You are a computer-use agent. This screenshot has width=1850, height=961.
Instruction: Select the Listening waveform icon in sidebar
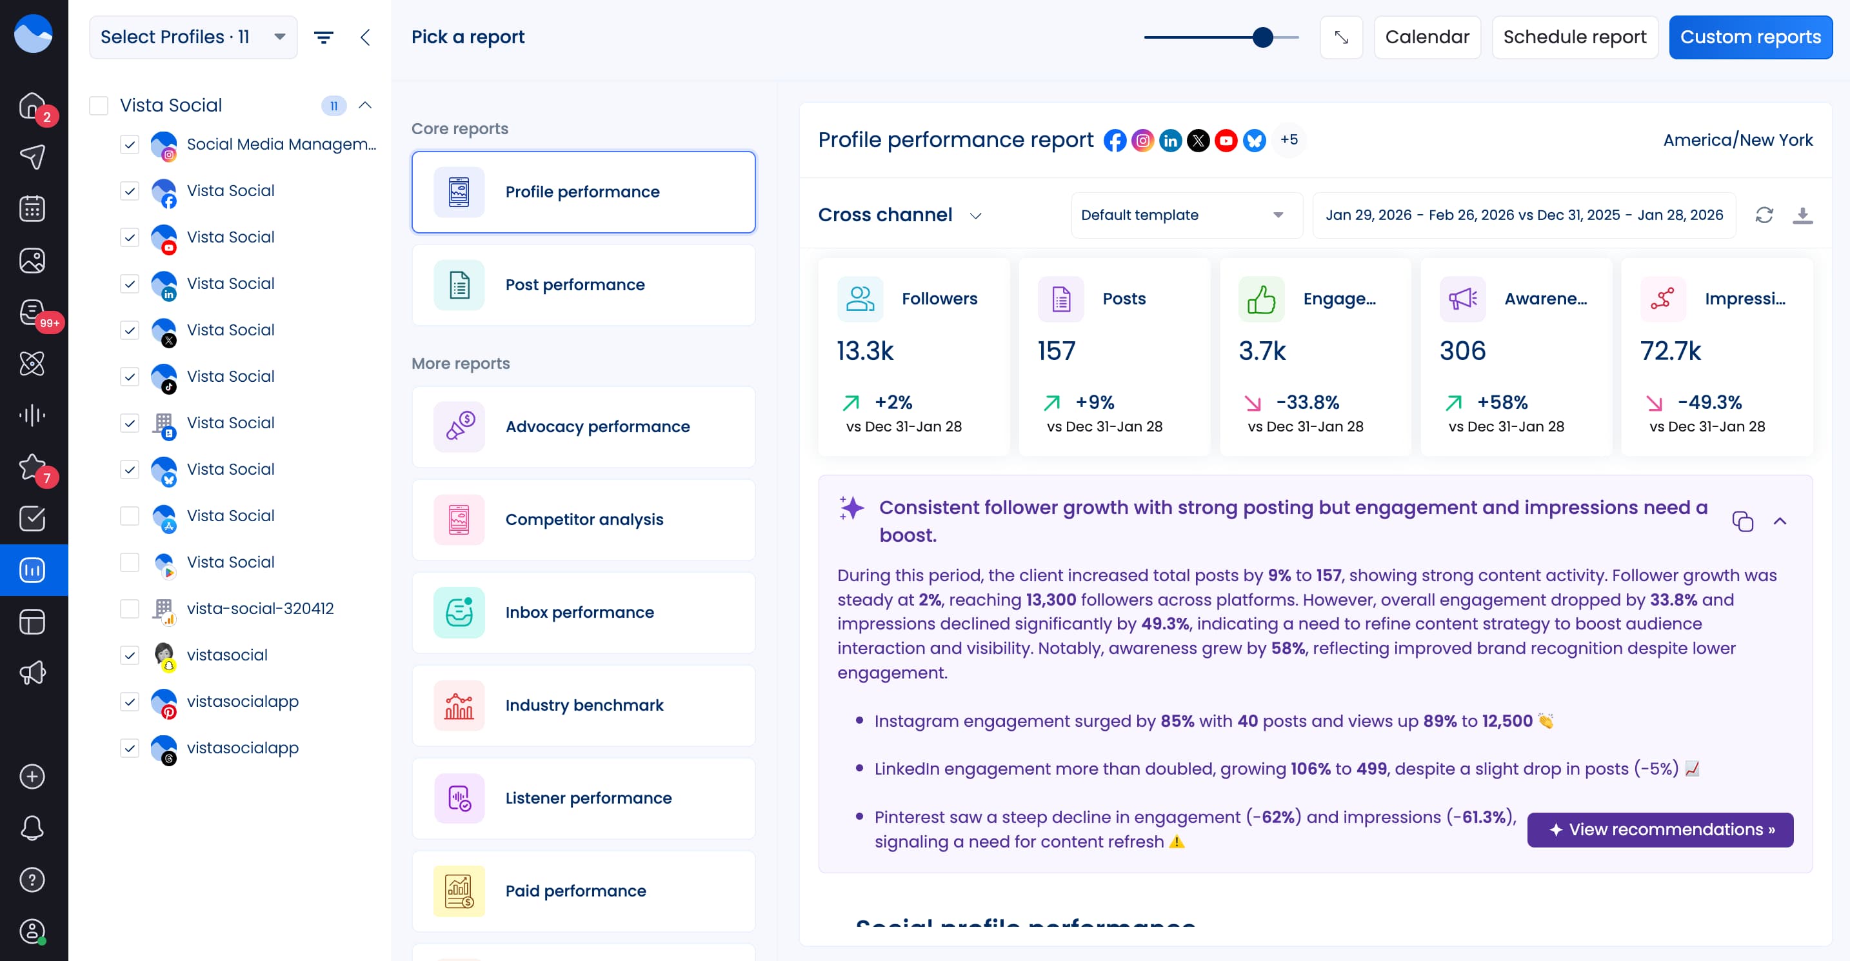32,415
